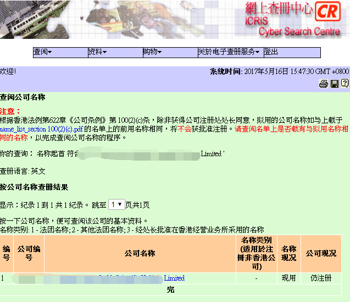Expand the 资料 menu
This screenshot has height=302, width=350.
click(x=97, y=52)
